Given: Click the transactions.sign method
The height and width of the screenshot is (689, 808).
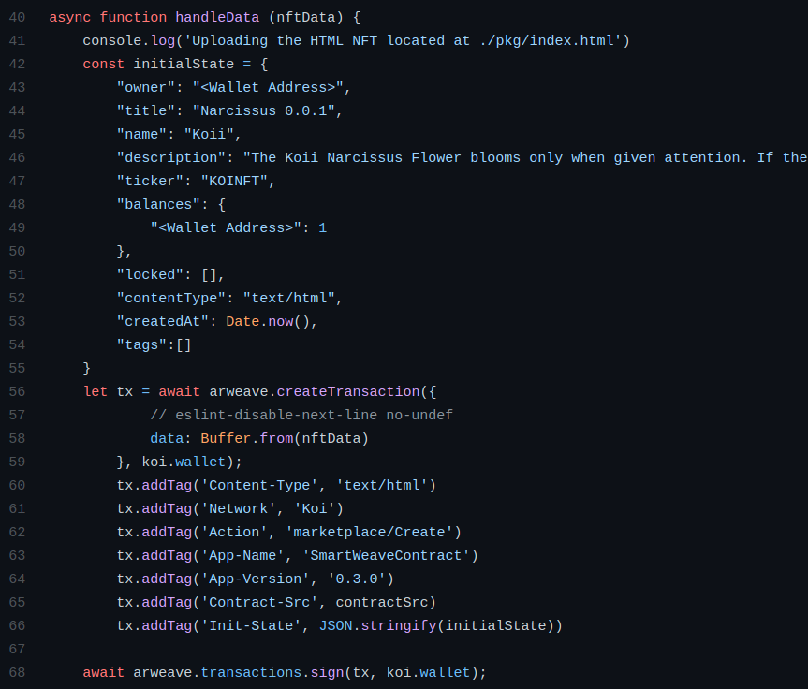Looking at the screenshot, I should (x=272, y=672).
